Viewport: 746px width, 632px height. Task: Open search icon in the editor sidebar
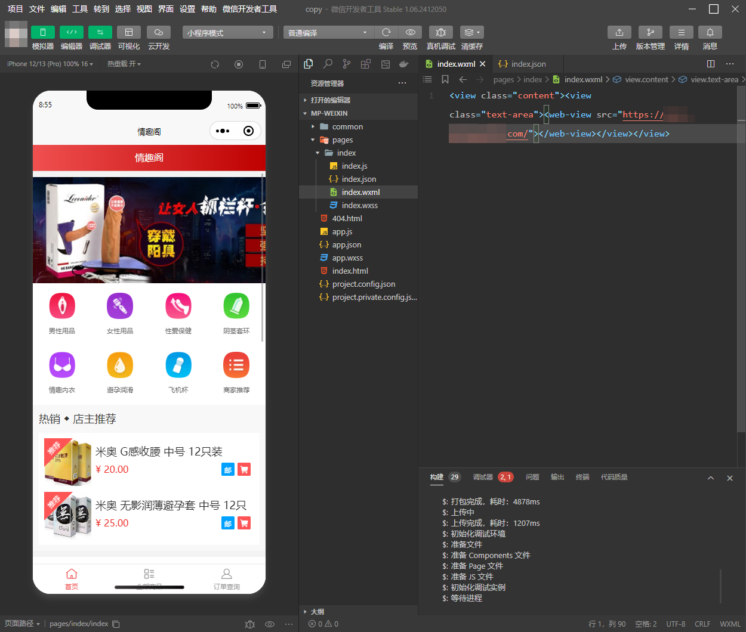(x=328, y=64)
